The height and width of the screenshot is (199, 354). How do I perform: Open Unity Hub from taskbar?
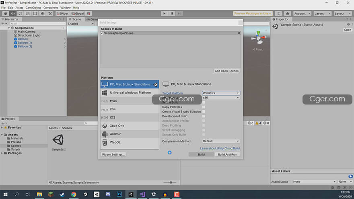point(85,194)
